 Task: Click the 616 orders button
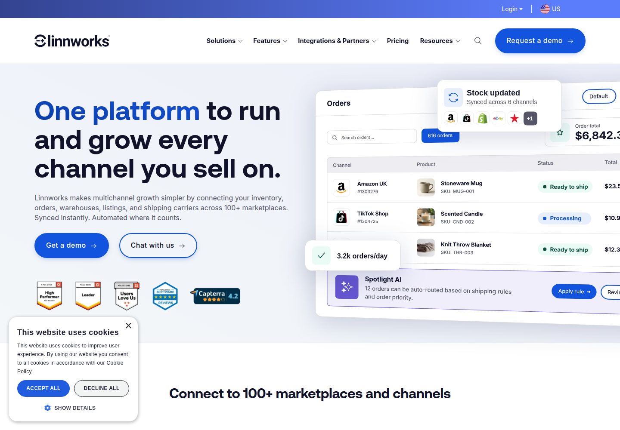point(440,135)
